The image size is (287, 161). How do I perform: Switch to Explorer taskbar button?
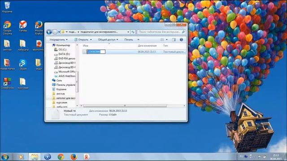point(35,157)
